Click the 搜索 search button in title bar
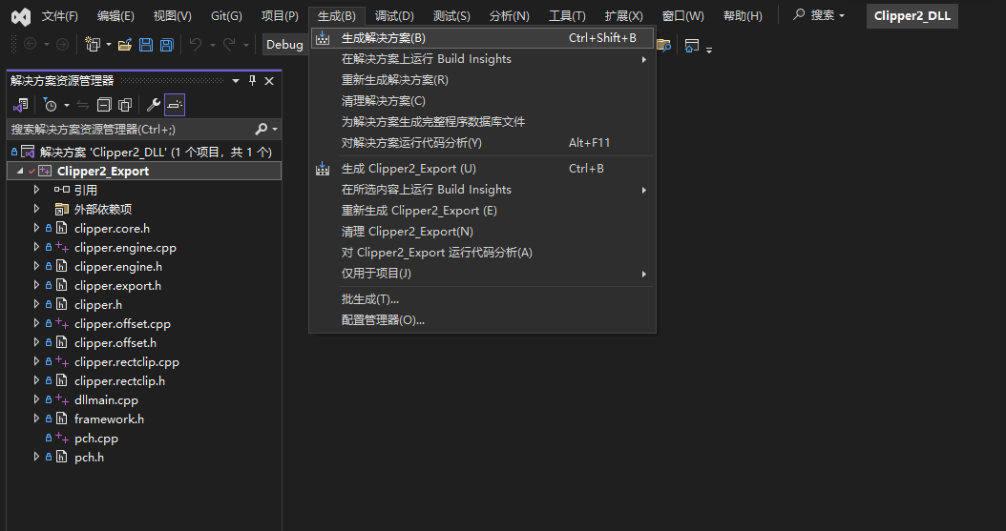Viewport: 1006px width, 531px height. click(819, 15)
